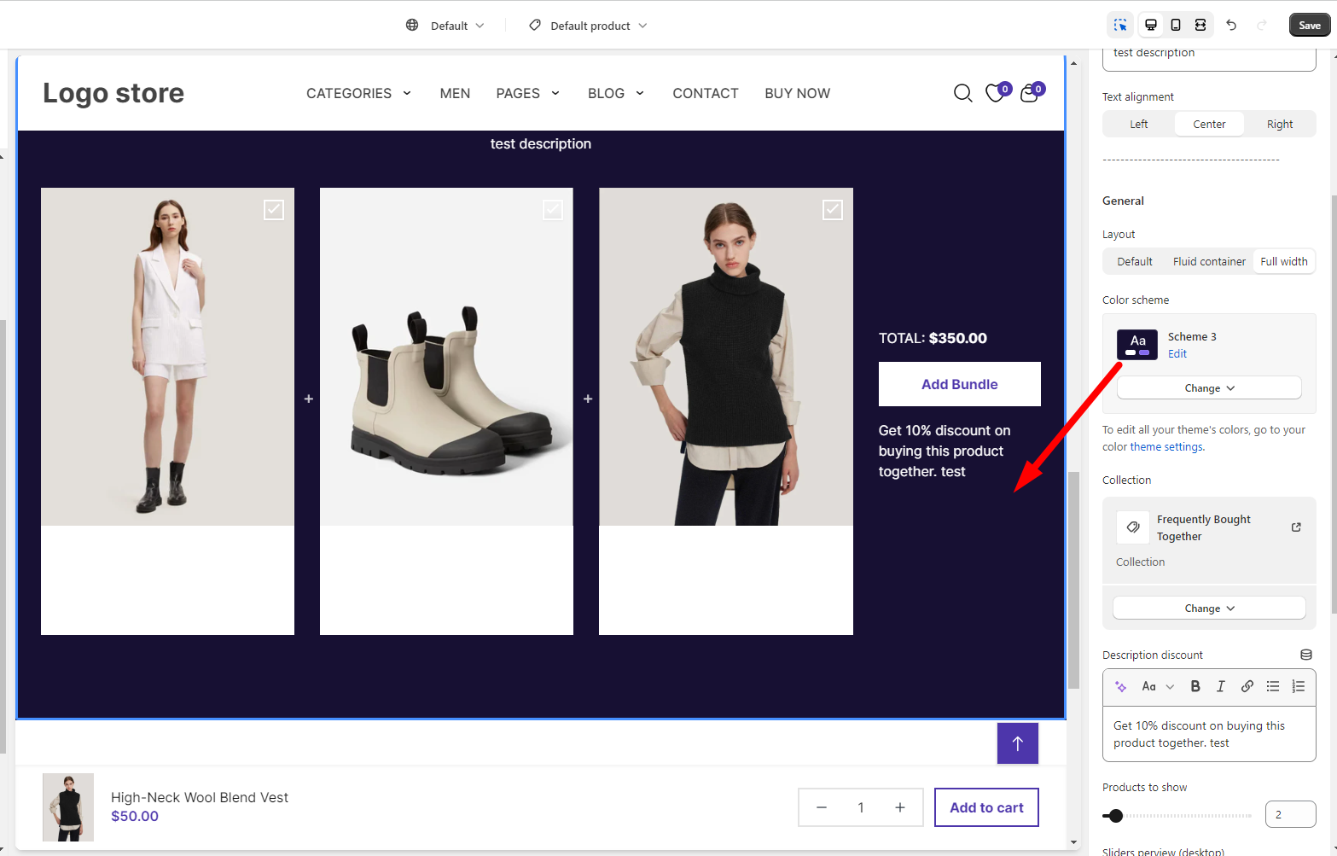Click the collection tag thumbnail icon
The image size is (1337, 856).
point(1133,527)
